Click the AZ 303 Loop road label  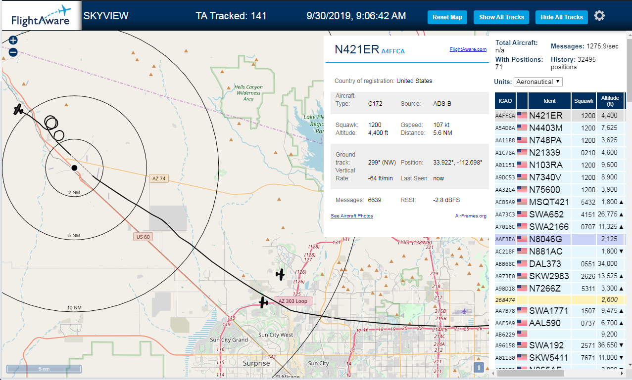point(293,301)
